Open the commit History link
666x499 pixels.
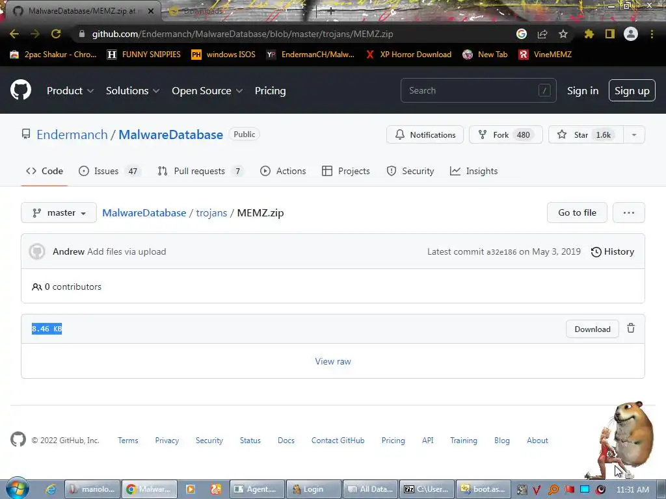[x=613, y=251]
